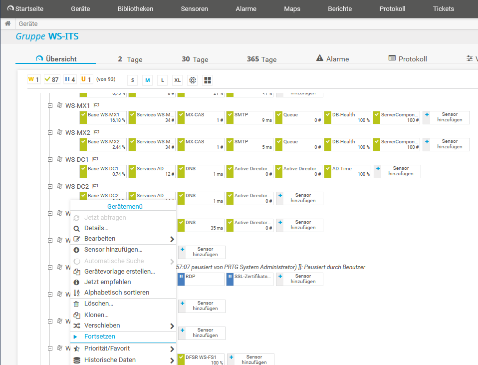Choose Löschen... from the device menu
Screen dimensions: 478x365
(123, 304)
